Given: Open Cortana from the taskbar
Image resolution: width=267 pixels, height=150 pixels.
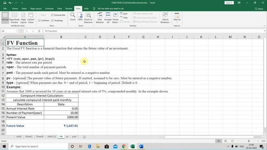Looking at the screenshot, I should (72, 146).
